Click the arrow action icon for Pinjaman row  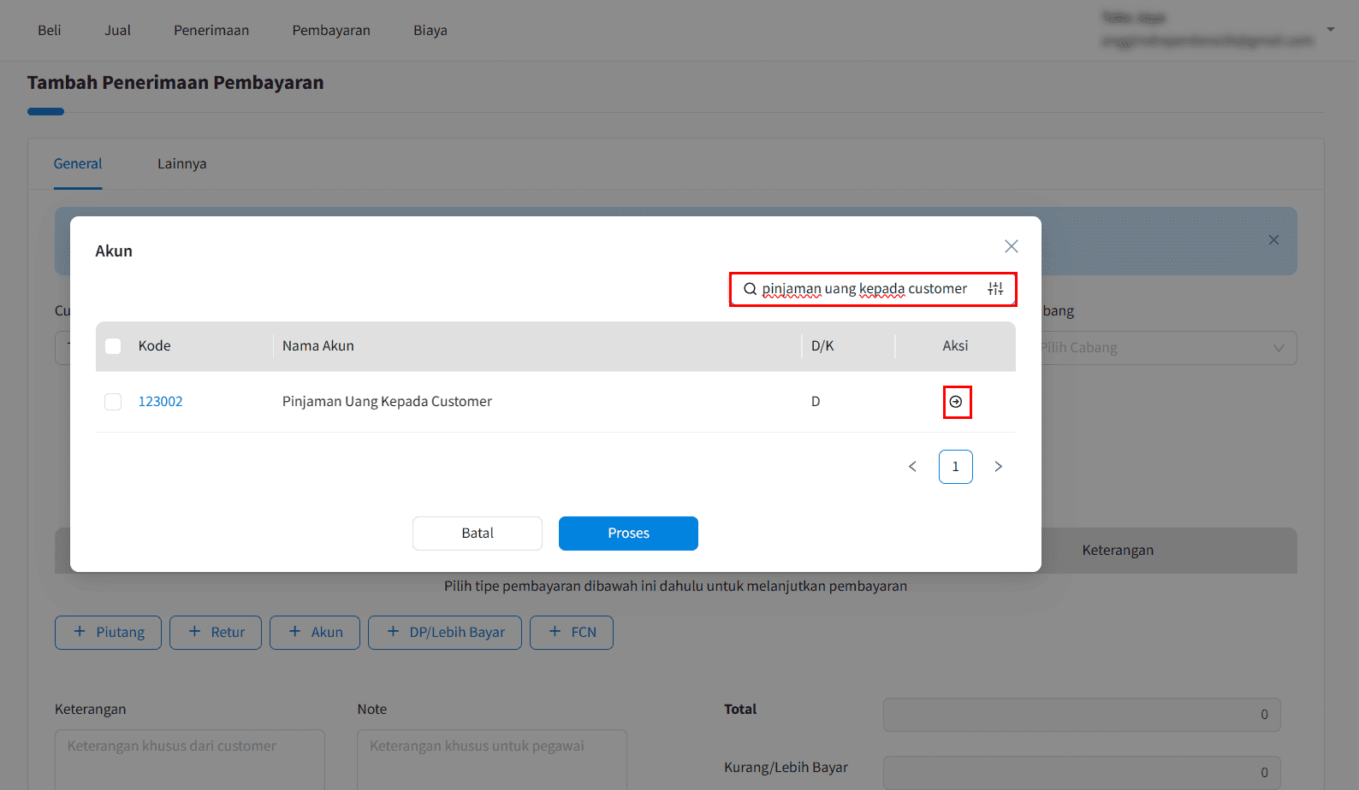(956, 402)
